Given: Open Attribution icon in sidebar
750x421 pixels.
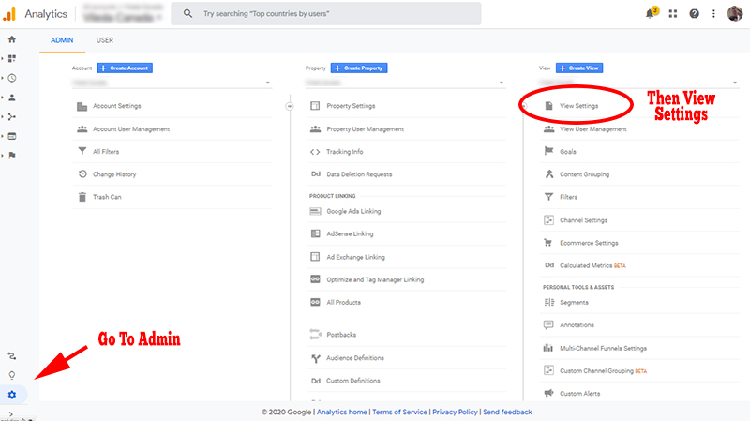Looking at the screenshot, I should [12, 356].
